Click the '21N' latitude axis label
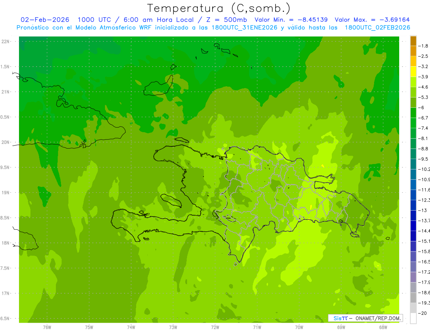Image resolution: width=430 pixels, height=332 pixels. [5, 92]
